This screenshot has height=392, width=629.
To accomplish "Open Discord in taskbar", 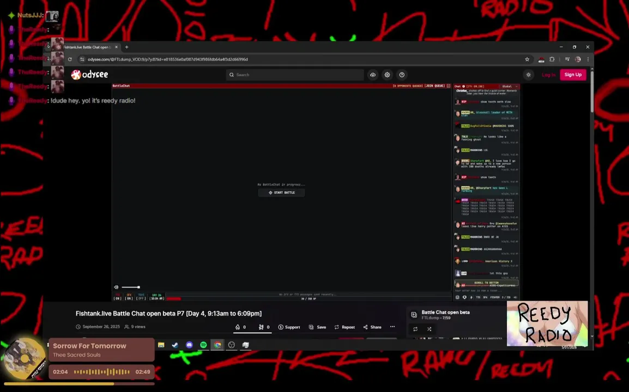I will coord(189,345).
